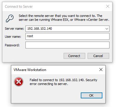This screenshot has width=116, height=107.
Task: Focus the User name field containing root
Action: 67,36
